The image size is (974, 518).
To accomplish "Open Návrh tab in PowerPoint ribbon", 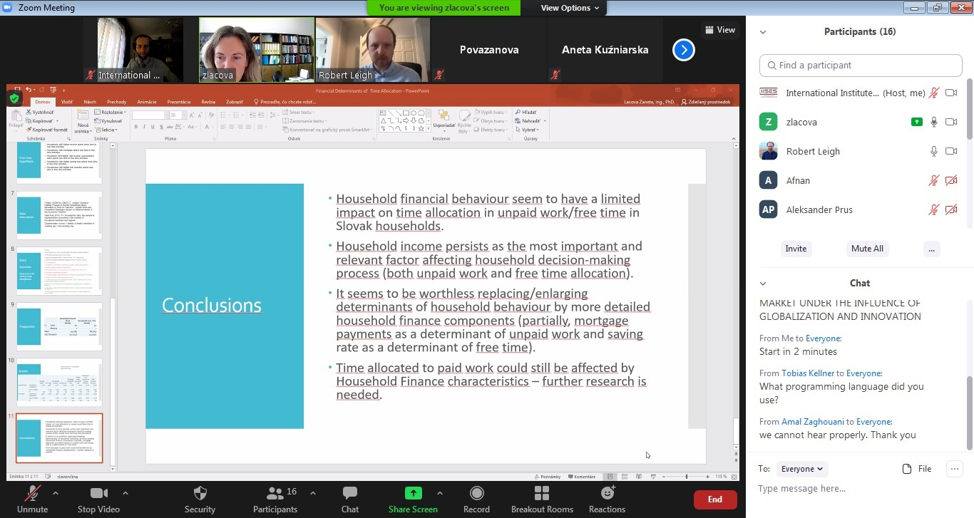I will coord(90,102).
